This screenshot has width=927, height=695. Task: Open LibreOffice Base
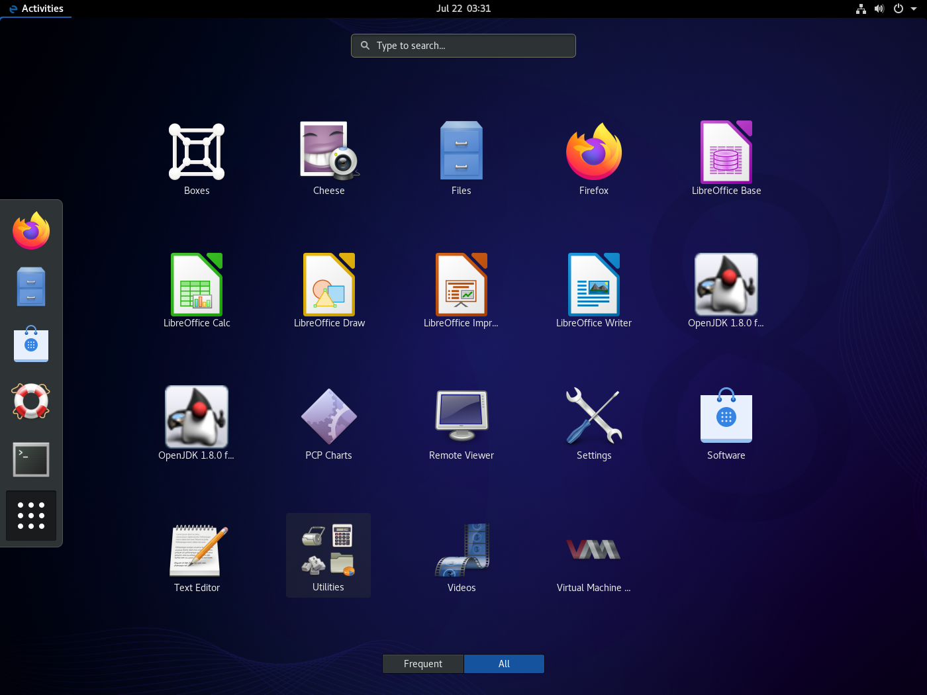(726, 151)
